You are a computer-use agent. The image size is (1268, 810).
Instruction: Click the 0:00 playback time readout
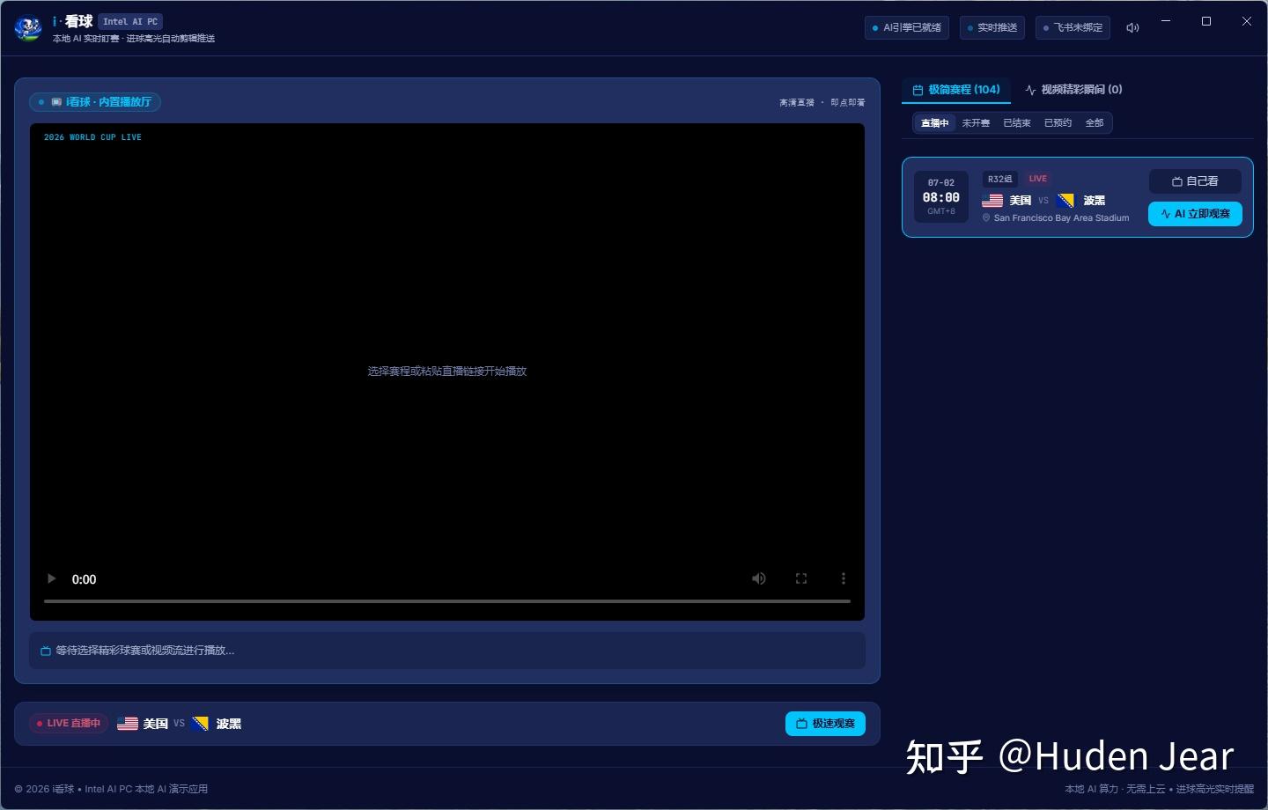point(85,579)
